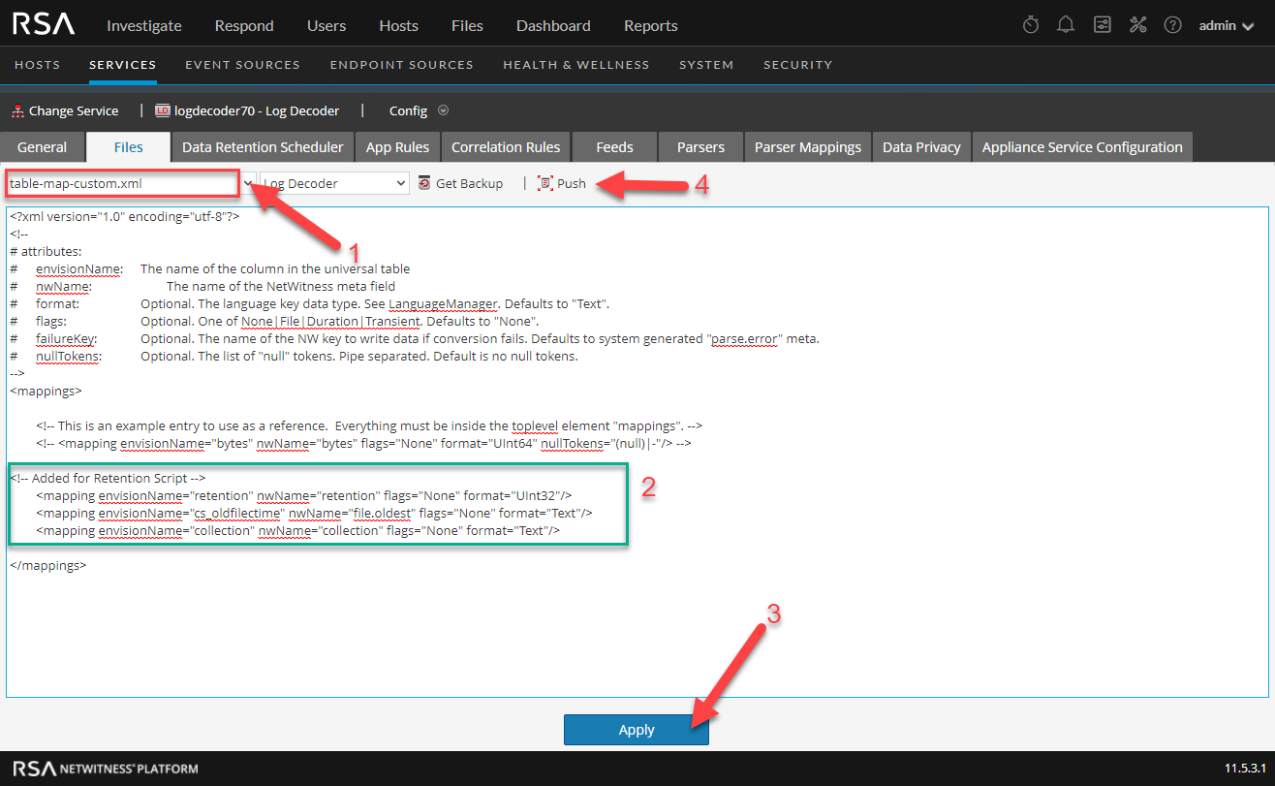The image size is (1275, 786).
Task: Go to the Investigate menu
Action: [143, 25]
